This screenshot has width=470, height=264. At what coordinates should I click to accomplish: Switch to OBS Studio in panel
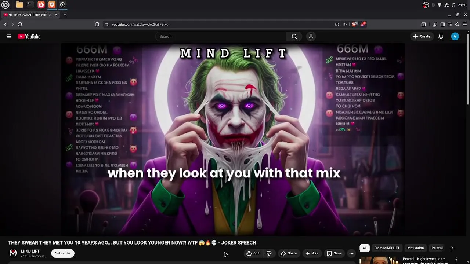tap(63, 5)
